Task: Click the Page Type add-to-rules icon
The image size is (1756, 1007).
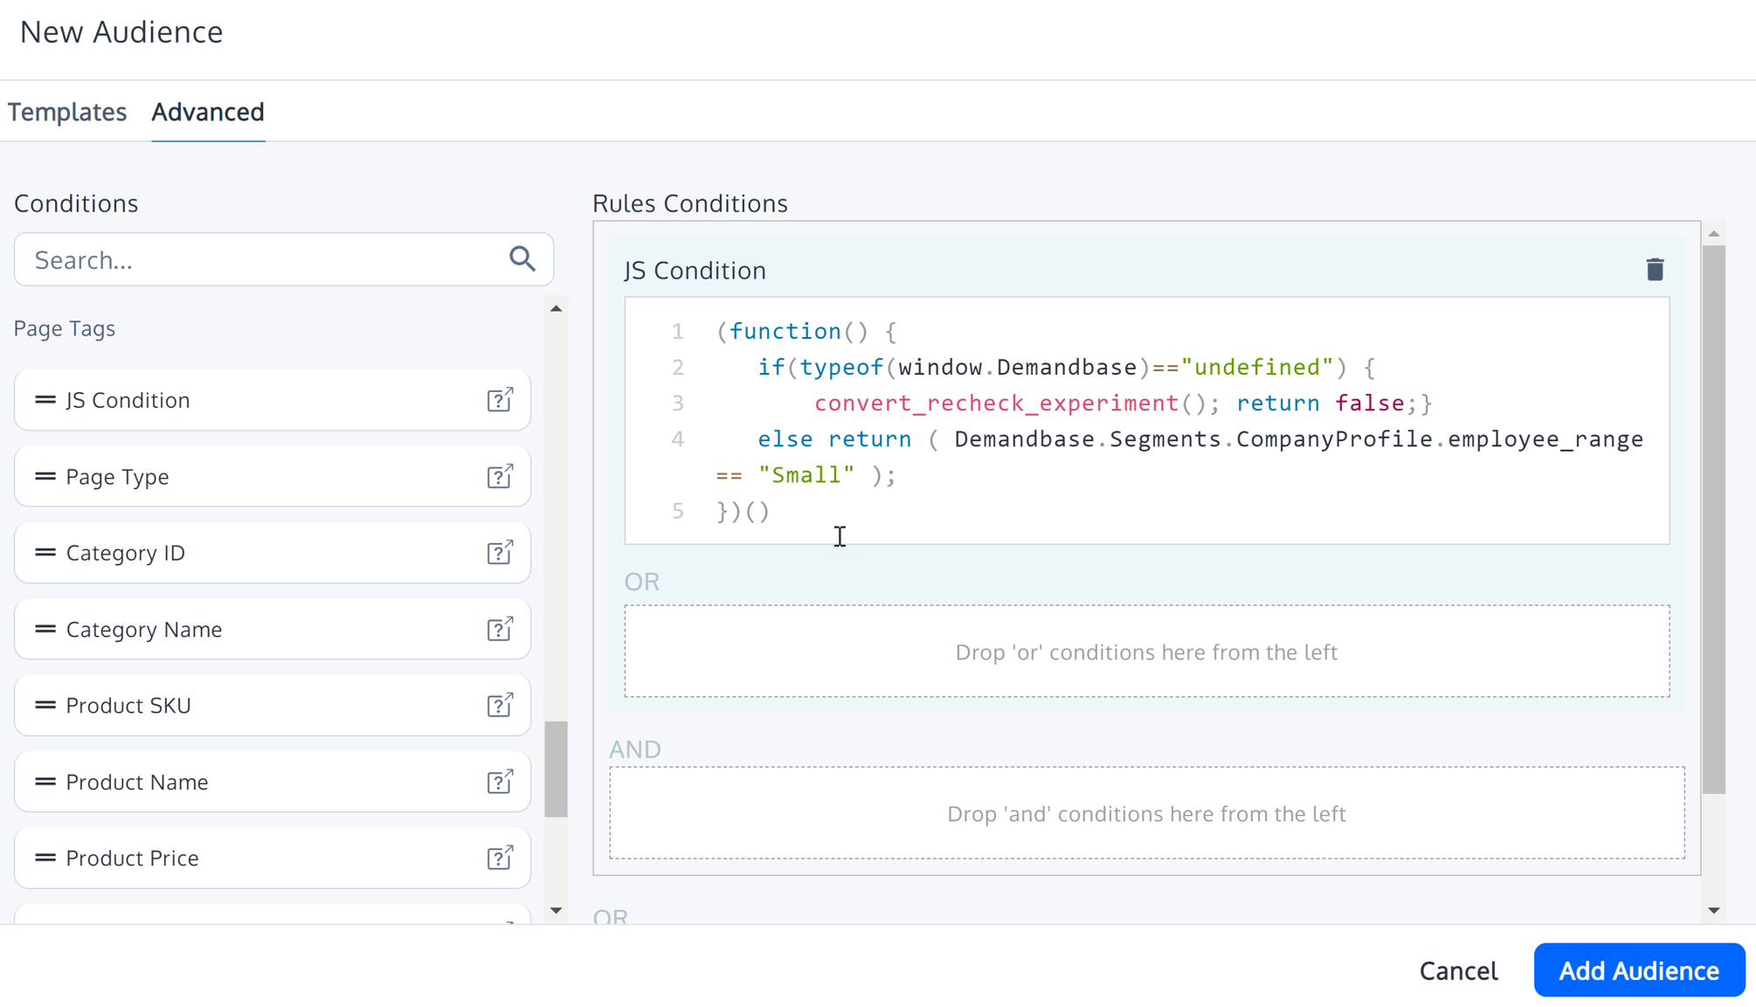Action: (x=500, y=476)
